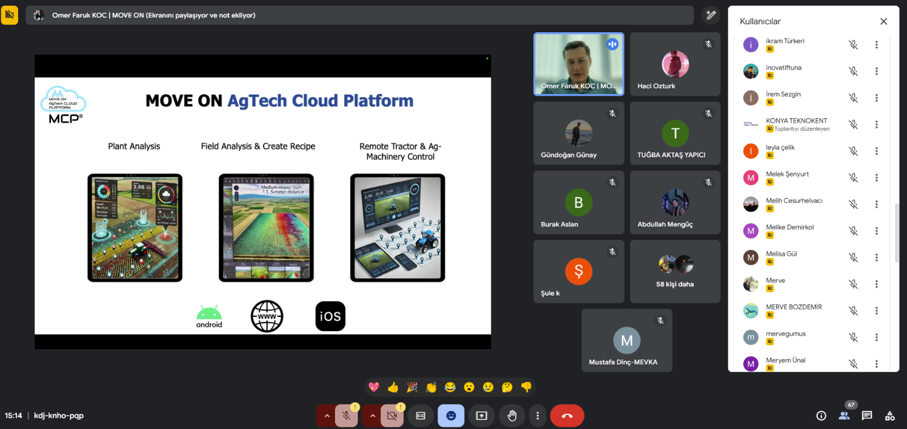Viewport: 907px width, 429px height.
Task: Click the yellow presentation icon at top left
Action: (x=10, y=15)
